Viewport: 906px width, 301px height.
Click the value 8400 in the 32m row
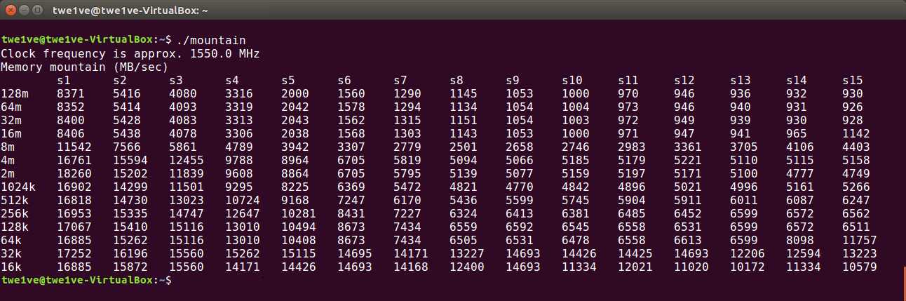[x=71, y=120]
